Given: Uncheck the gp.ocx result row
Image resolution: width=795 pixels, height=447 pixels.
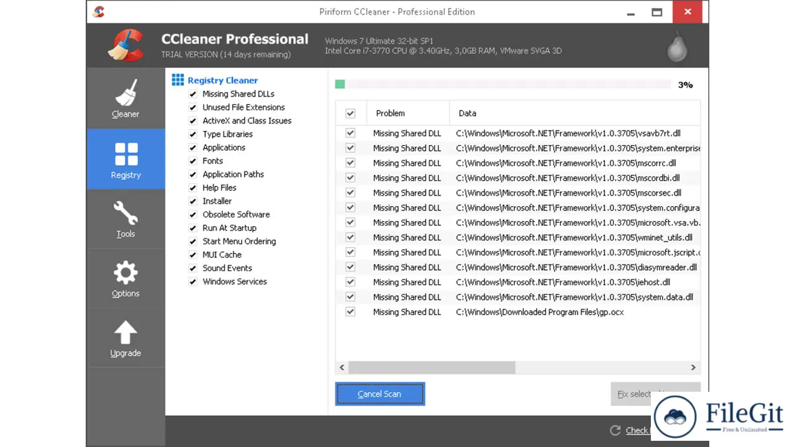Looking at the screenshot, I should (x=350, y=312).
